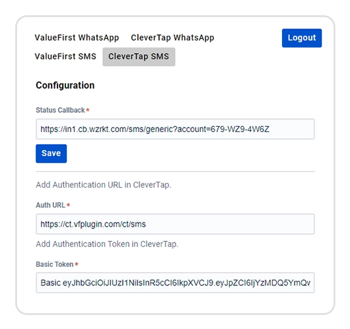The width and height of the screenshot is (350, 329).
Task: Click the Auth URL label
Action: click(50, 205)
